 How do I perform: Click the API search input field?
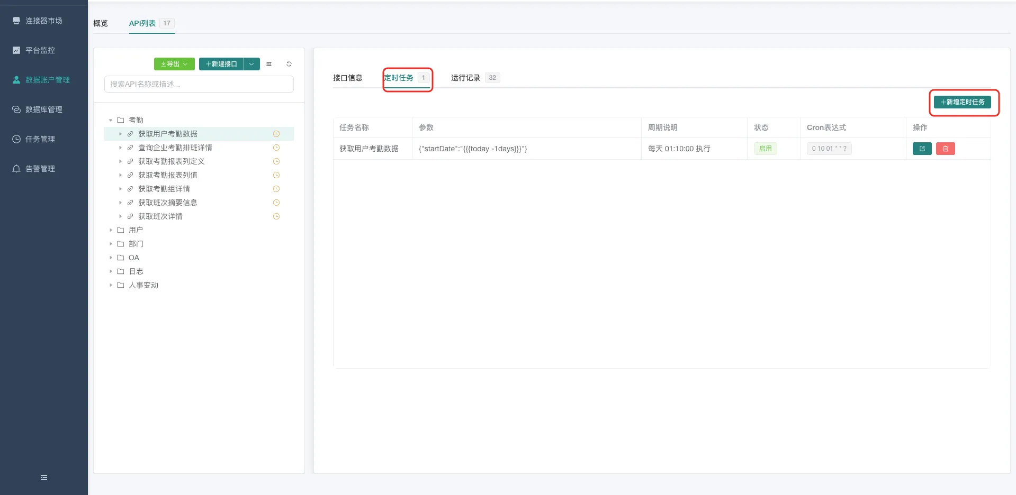pyautogui.click(x=199, y=84)
